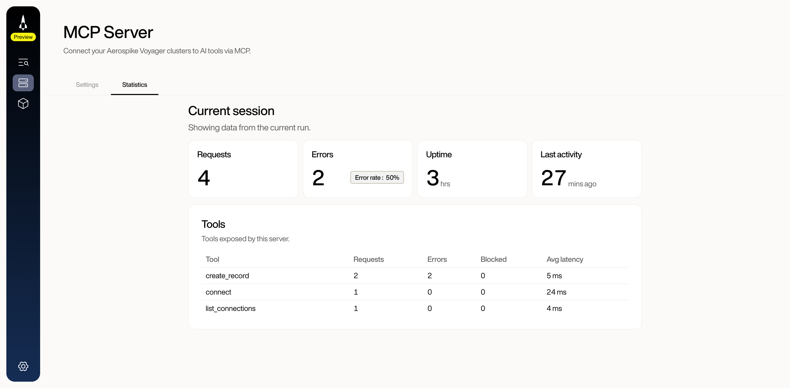This screenshot has height=388, width=790.
Task: Click the Requests stat card showing 4
Action: (x=243, y=169)
